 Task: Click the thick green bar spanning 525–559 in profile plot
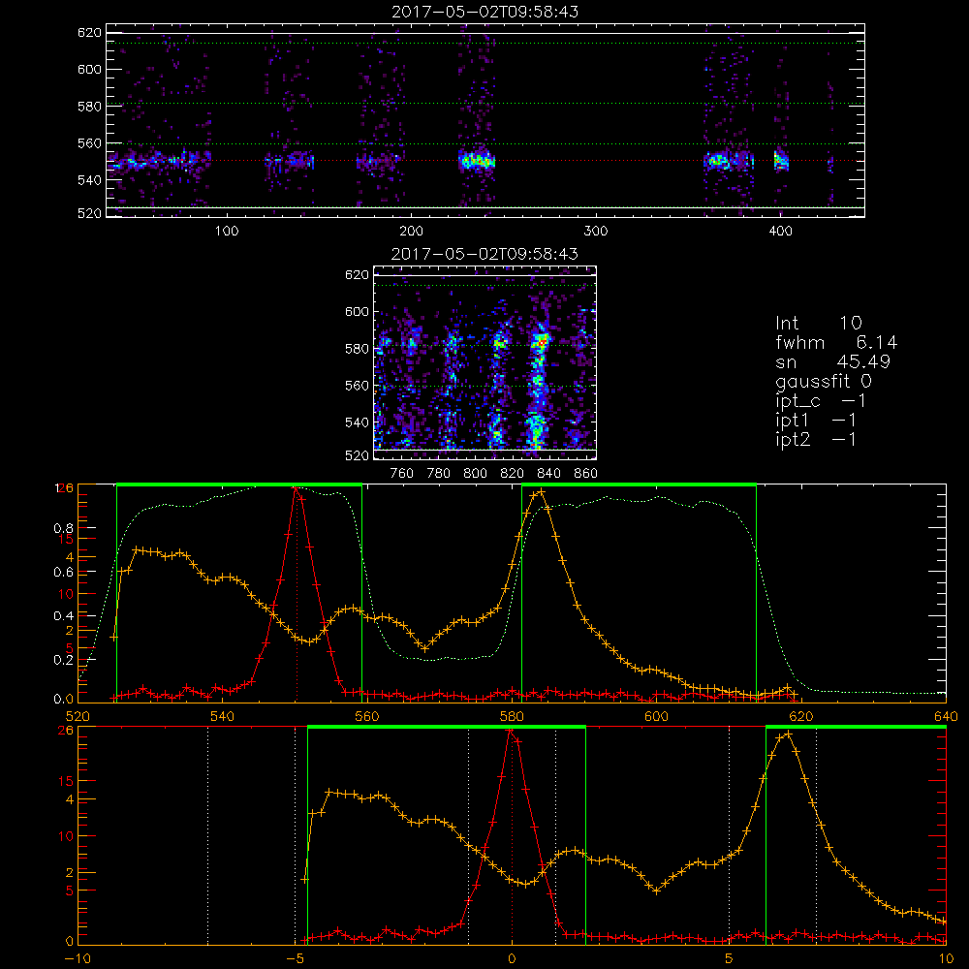(x=239, y=484)
